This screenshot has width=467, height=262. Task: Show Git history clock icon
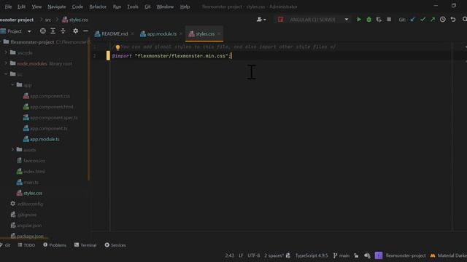(443, 20)
